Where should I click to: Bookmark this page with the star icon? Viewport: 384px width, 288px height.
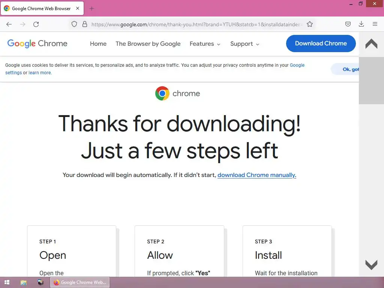[x=309, y=24]
